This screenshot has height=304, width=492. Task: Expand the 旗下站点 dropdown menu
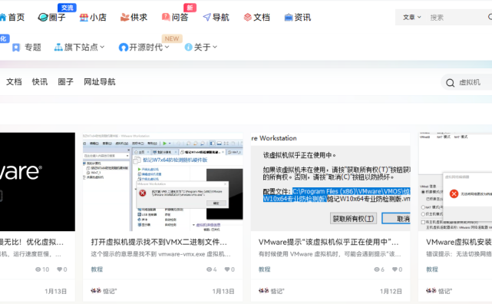coord(102,48)
